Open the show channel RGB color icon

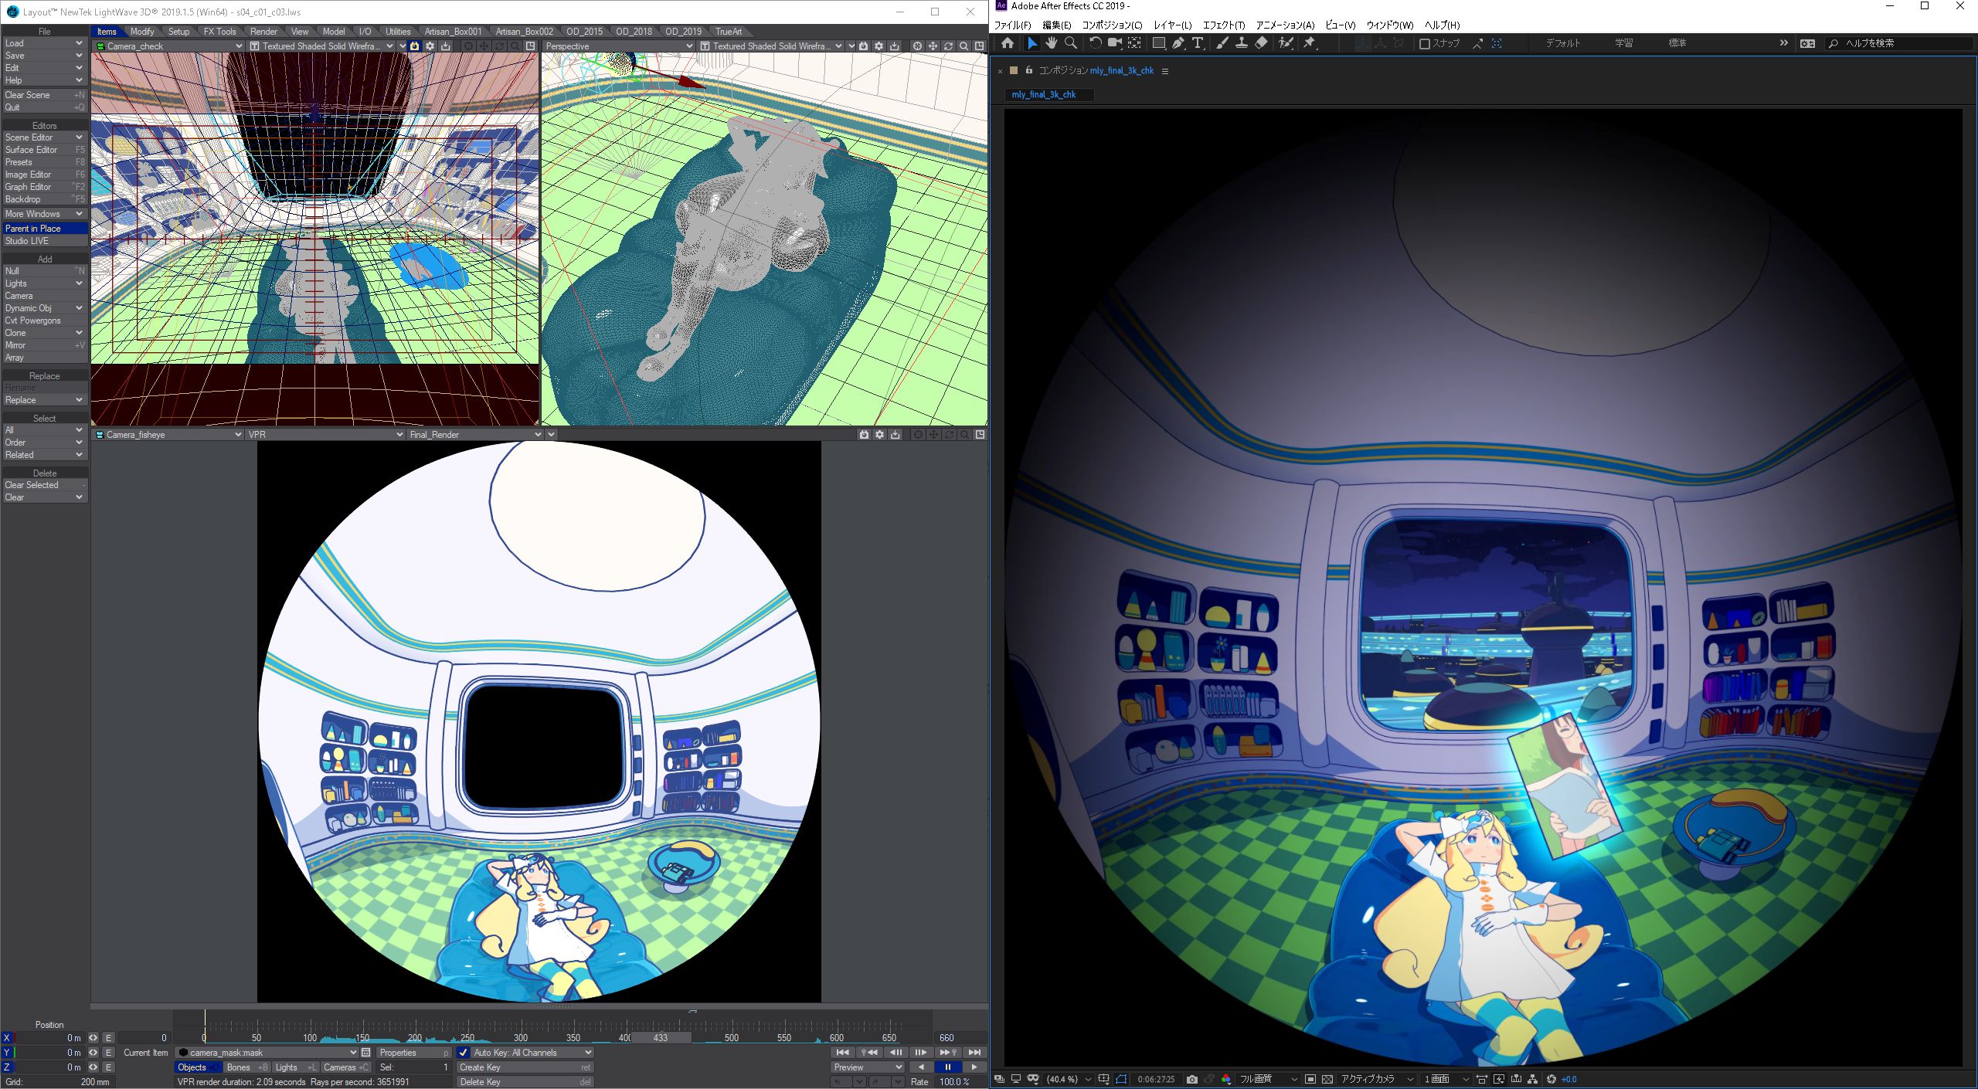1226,1079
